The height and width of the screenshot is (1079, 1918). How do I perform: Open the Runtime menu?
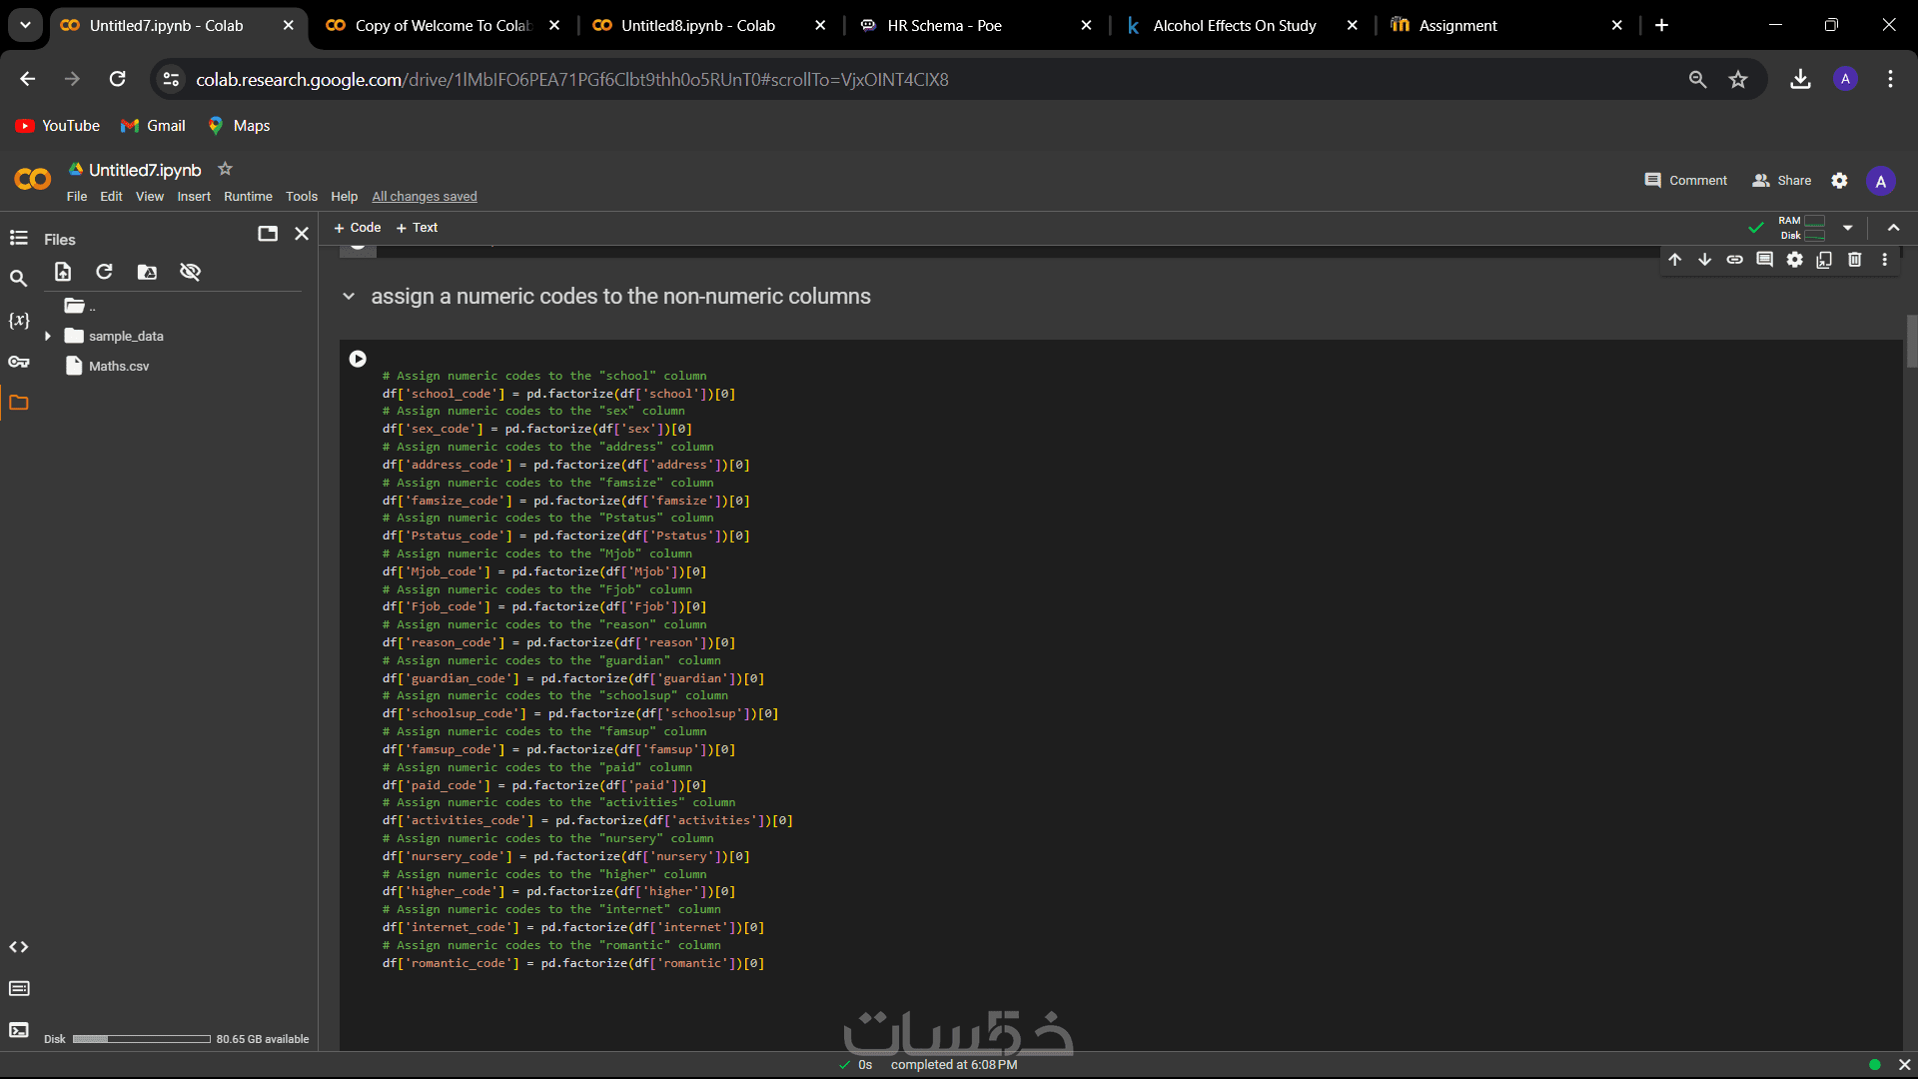pos(248,197)
